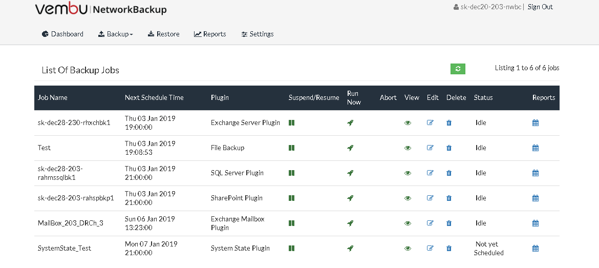Image resolution: width=599 pixels, height=268 pixels.
Task: Open the Settings page
Action: click(x=258, y=34)
